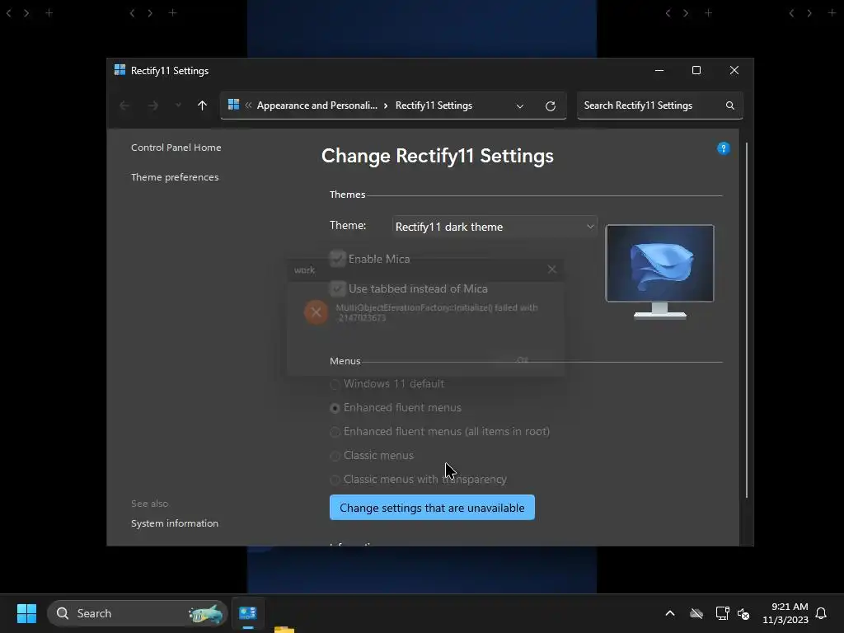Open the recent locations chevron

[x=178, y=105]
